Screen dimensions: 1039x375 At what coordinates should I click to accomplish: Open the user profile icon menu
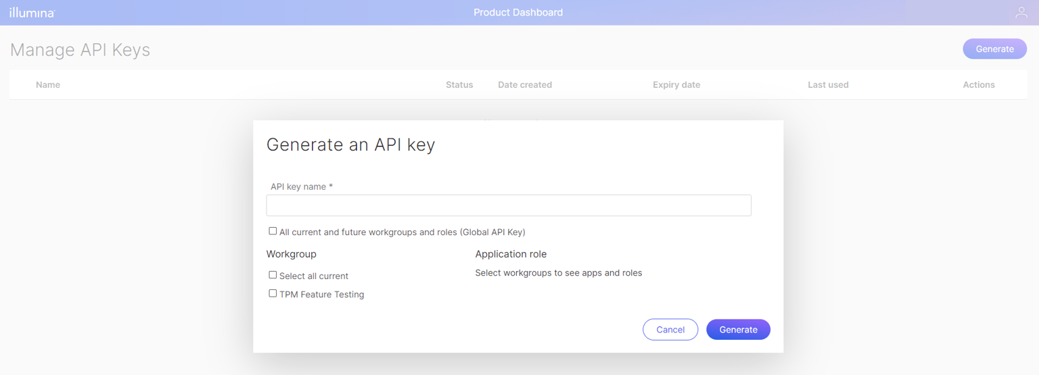click(x=1021, y=12)
